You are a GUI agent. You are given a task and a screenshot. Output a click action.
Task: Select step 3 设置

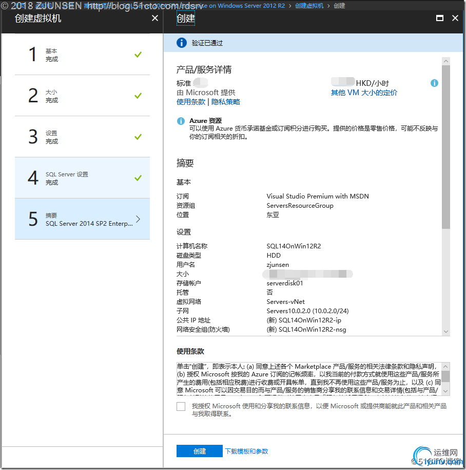pos(82,137)
